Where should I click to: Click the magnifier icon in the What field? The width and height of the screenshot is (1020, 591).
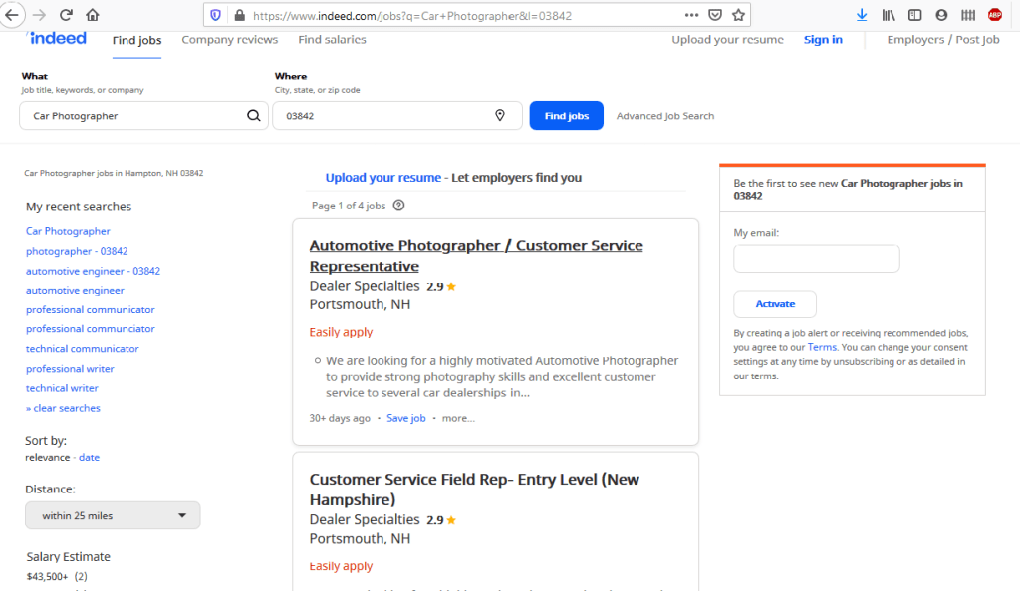point(254,116)
